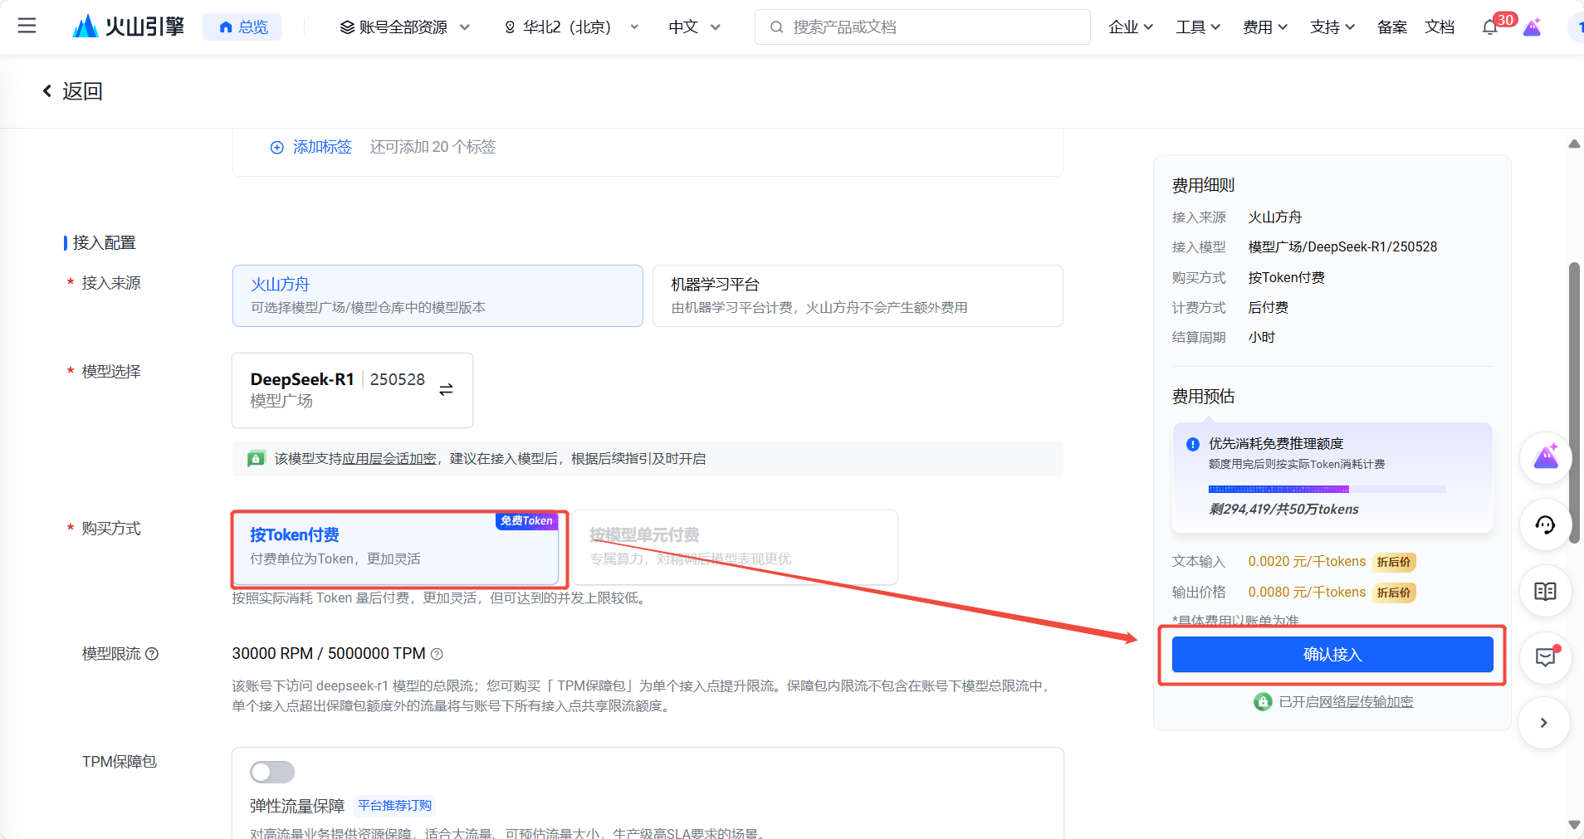Image resolution: width=1584 pixels, height=839 pixels.
Task: Expand the floating sidebar chevron arrow
Action: (x=1544, y=723)
